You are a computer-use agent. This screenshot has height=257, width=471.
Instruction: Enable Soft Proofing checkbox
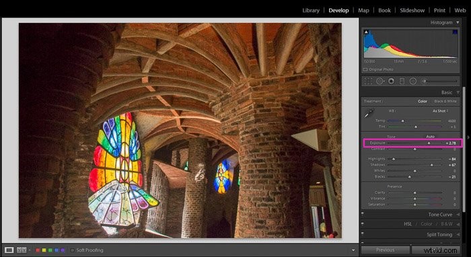click(x=73, y=250)
